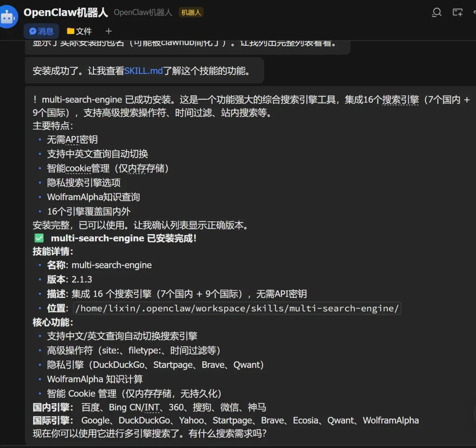
Task: Click the heading '主要特点:'
Action: [53, 126]
